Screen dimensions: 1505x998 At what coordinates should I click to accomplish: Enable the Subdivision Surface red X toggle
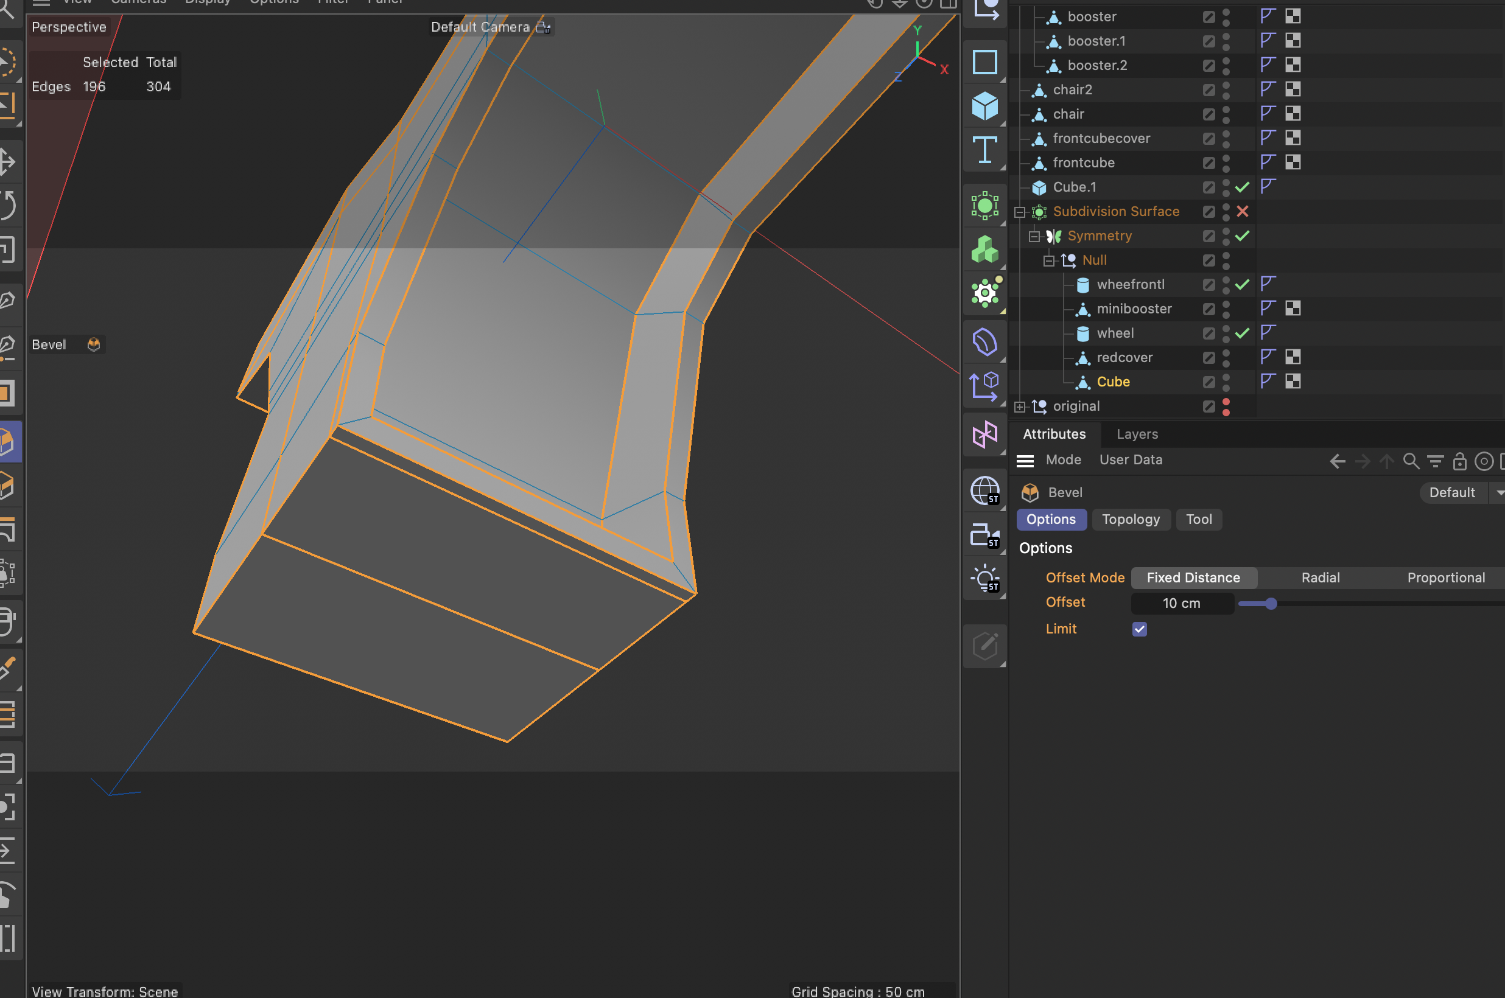(x=1242, y=211)
